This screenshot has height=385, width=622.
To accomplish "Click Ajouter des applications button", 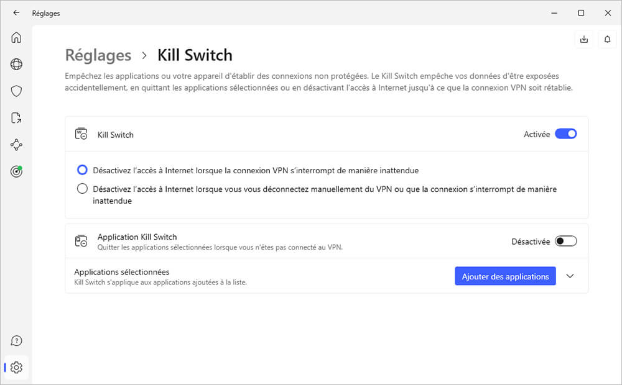I will pos(505,276).
